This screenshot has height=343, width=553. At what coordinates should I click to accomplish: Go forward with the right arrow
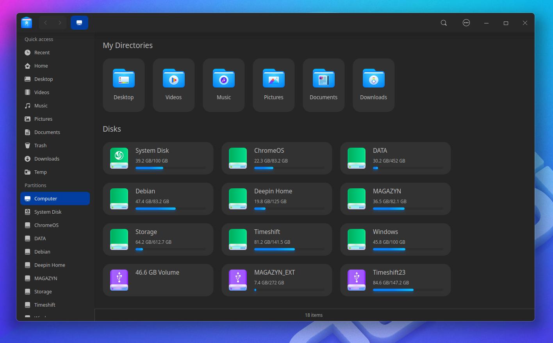(x=60, y=23)
